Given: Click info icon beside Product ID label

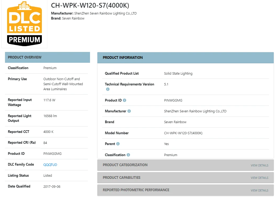Looking at the screenshot, I should click(x=124, y=100).
